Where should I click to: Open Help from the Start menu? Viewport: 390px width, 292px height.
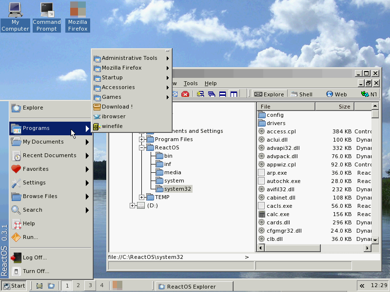pos(50,223)
